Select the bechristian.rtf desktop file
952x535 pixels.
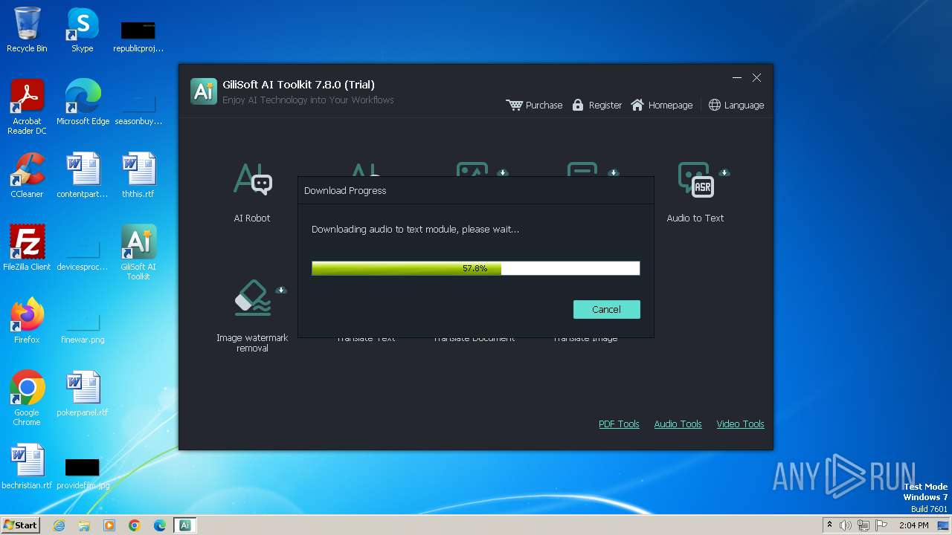27,467
